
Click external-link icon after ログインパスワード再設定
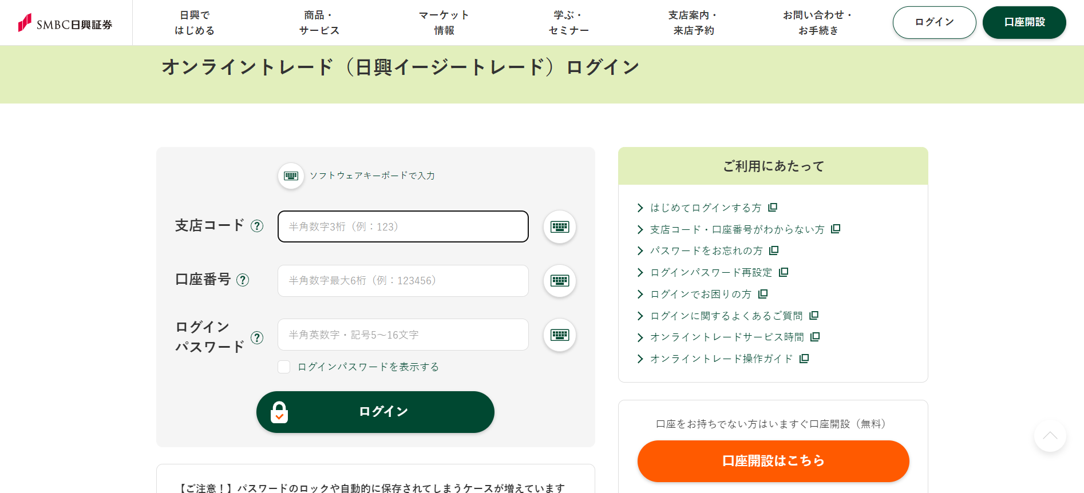[784, 272]
